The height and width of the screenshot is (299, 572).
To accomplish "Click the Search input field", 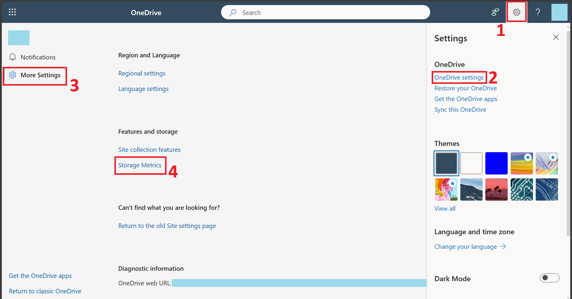I will click(x=326, y=12).
